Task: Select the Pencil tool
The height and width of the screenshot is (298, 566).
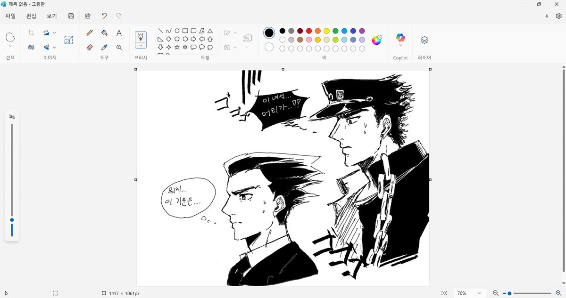Action: pos(90,33)
